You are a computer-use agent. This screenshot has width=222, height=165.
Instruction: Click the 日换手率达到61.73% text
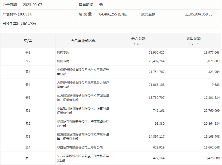click(19, 24)
